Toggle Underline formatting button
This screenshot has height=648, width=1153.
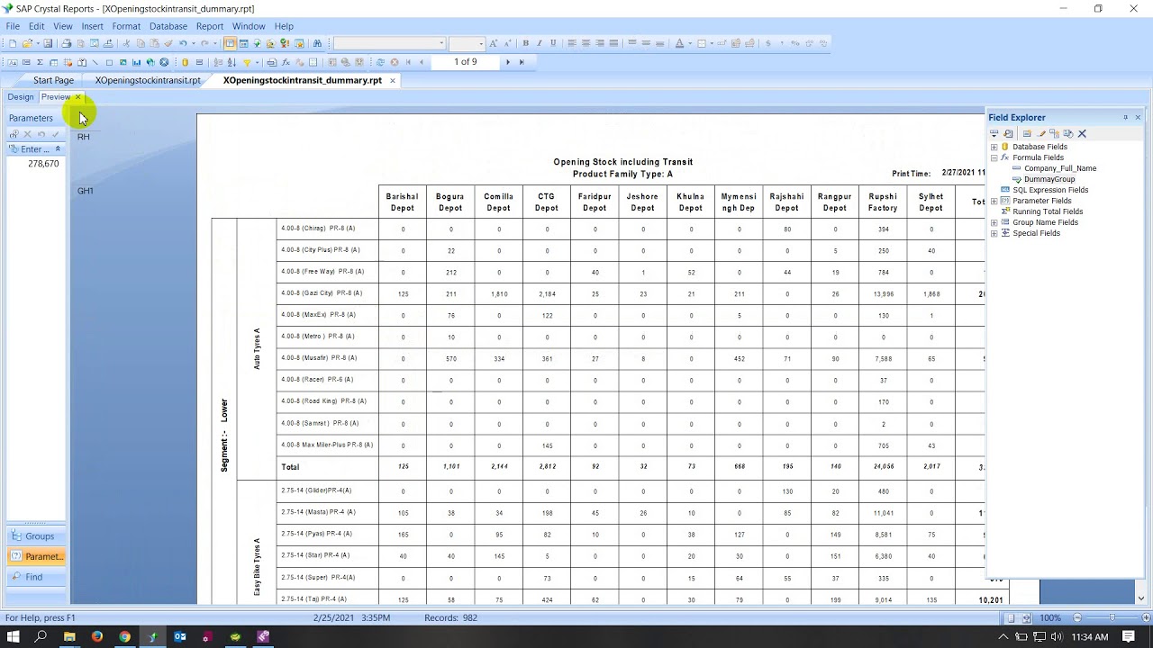point(552,43)
